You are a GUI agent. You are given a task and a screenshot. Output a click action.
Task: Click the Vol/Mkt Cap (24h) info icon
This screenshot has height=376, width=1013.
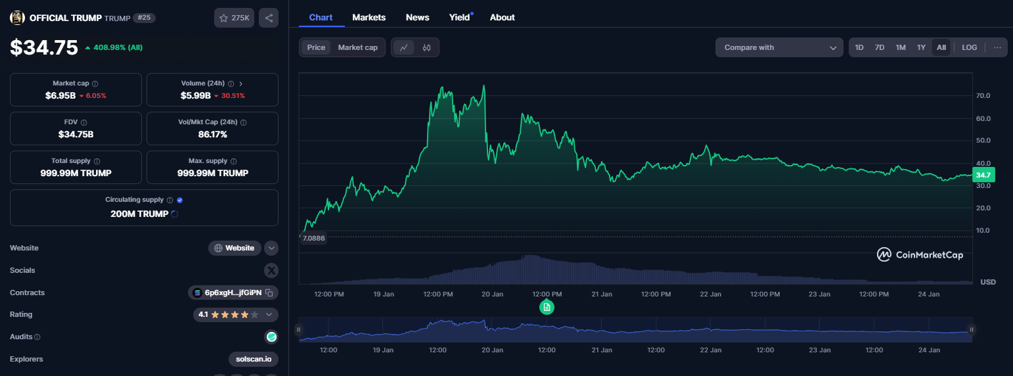coord(244,122)
